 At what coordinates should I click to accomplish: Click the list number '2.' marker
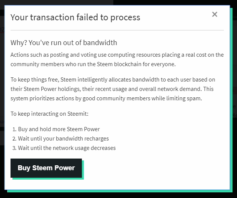click(x=14, y=138)
